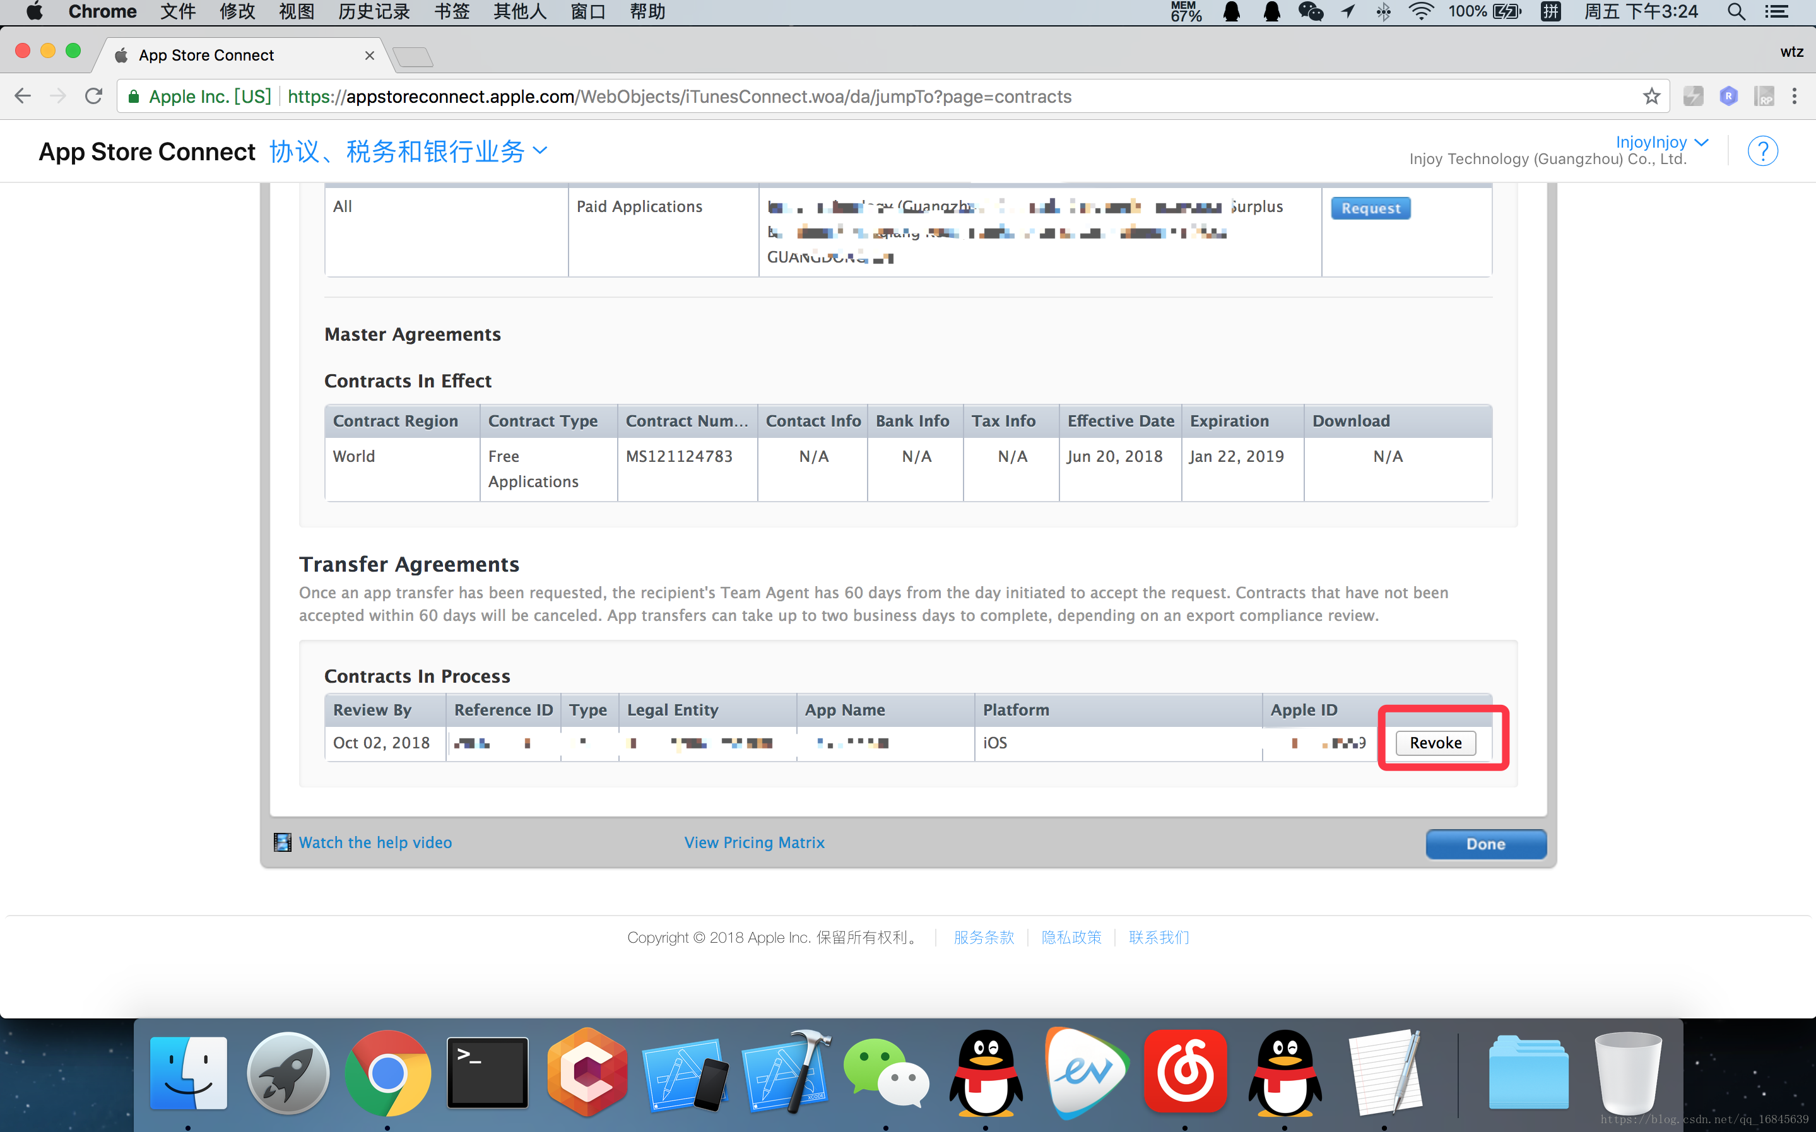Click the blue Done button
Screen dimensions: 1816x1132
(x=1485, y=844)
